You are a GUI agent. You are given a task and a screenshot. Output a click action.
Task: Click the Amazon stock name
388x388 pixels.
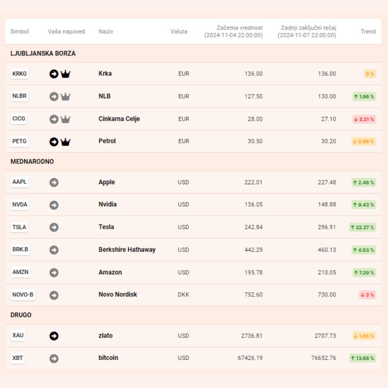click(x=110, y=272)
